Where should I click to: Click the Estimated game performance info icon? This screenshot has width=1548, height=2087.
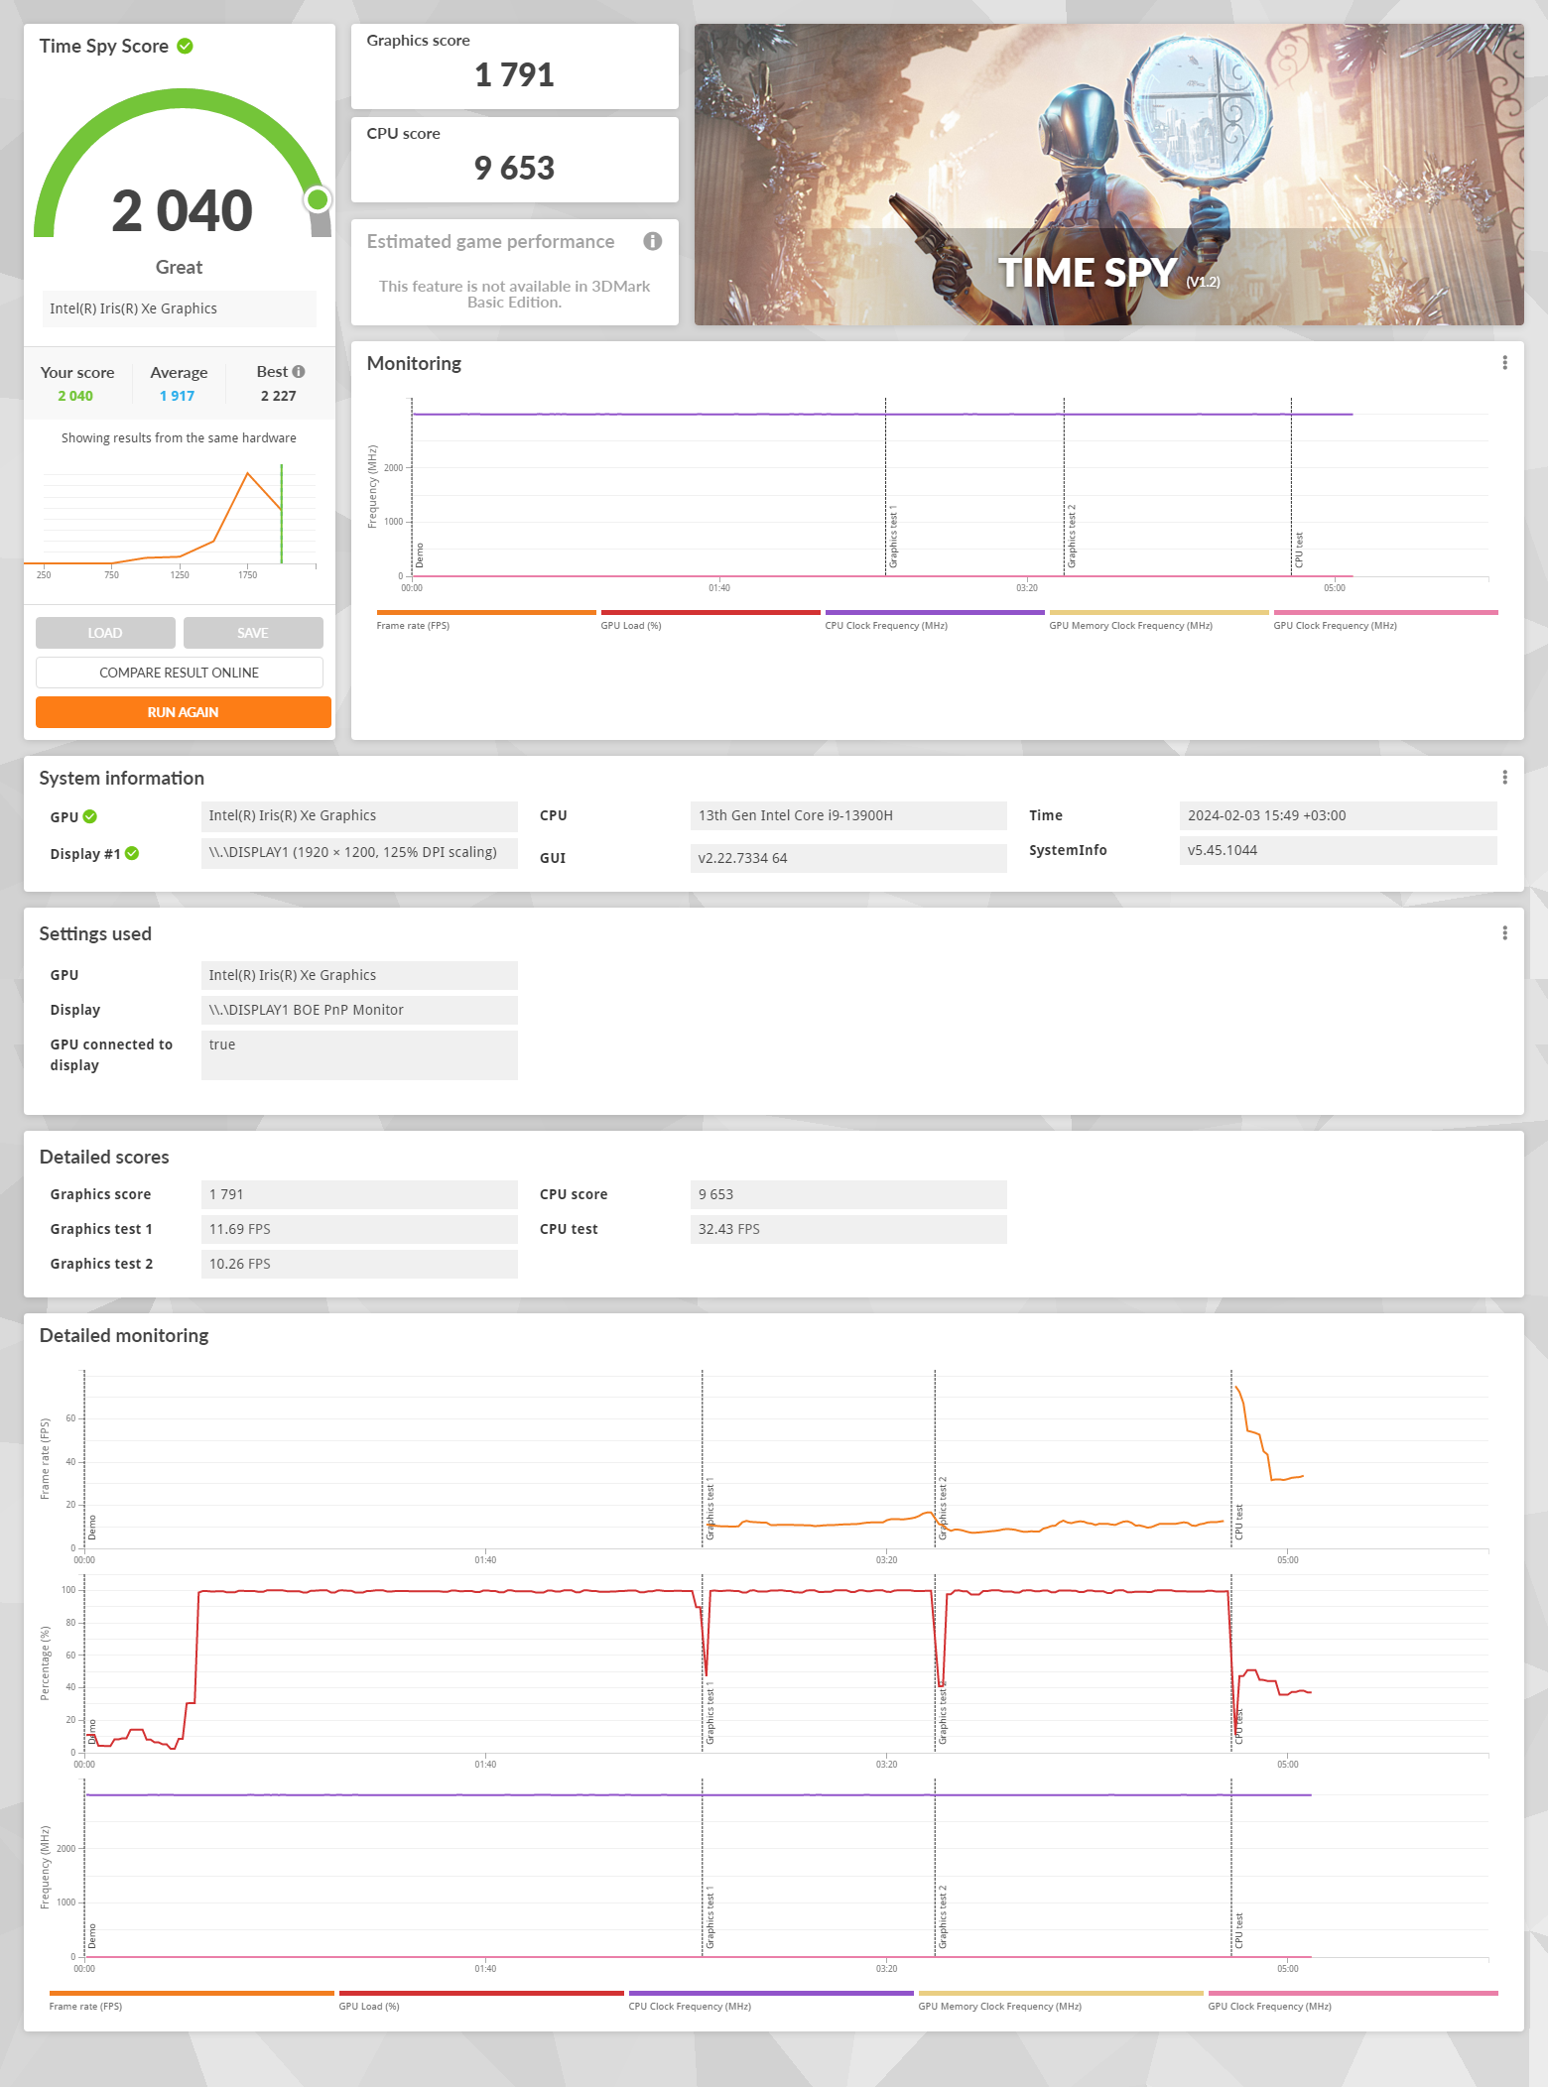pos(652,241)
